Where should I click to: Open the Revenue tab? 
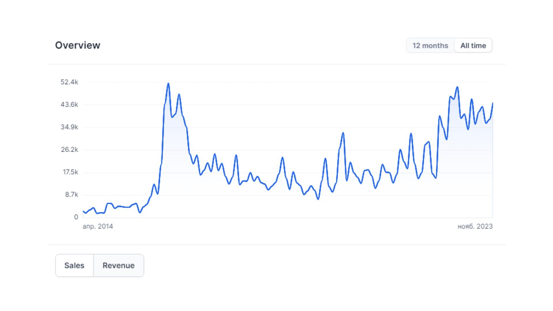118,265
